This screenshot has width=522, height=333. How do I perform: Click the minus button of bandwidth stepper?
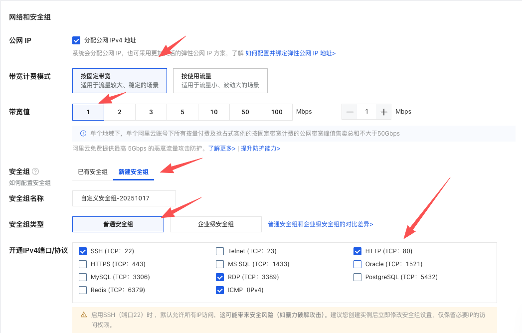(350, 112)
